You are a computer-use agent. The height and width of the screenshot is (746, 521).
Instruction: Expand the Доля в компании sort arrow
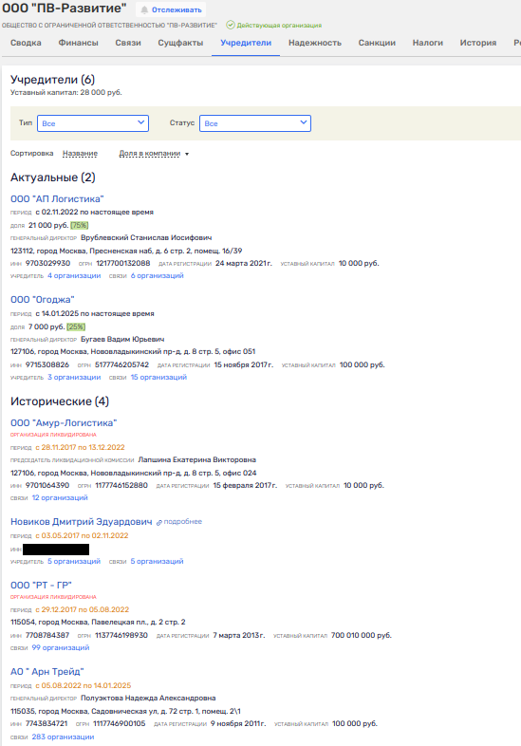[x=187, y=154]
